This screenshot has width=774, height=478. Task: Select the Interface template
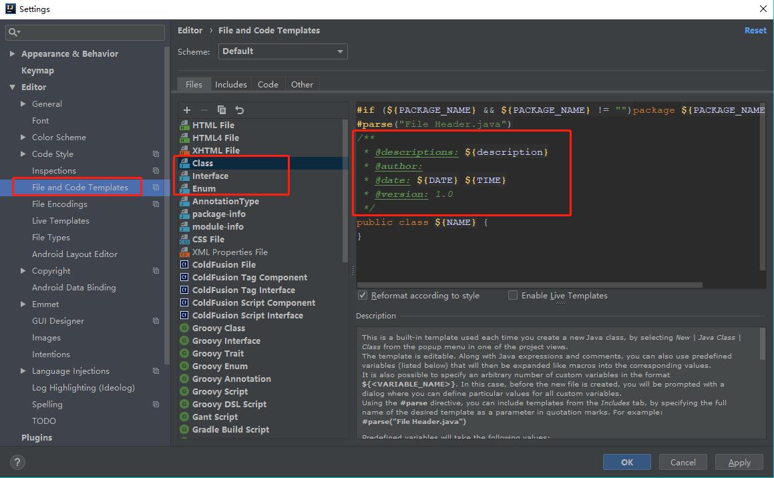(210, 176)
